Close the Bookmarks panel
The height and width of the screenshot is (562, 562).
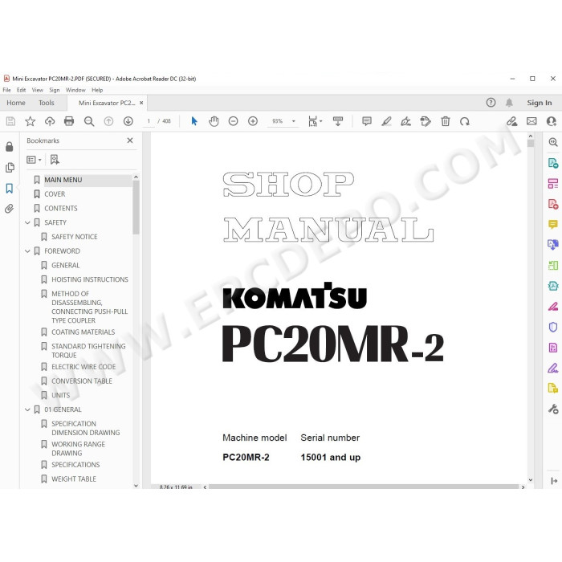pyautogui.click(x=130, y=140)
